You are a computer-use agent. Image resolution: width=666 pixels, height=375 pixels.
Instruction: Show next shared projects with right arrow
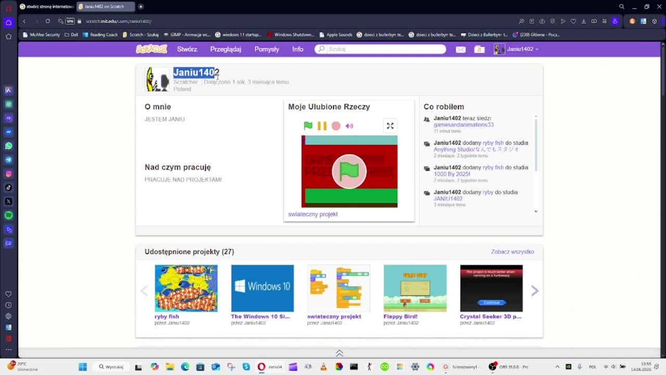click(534, 291)
